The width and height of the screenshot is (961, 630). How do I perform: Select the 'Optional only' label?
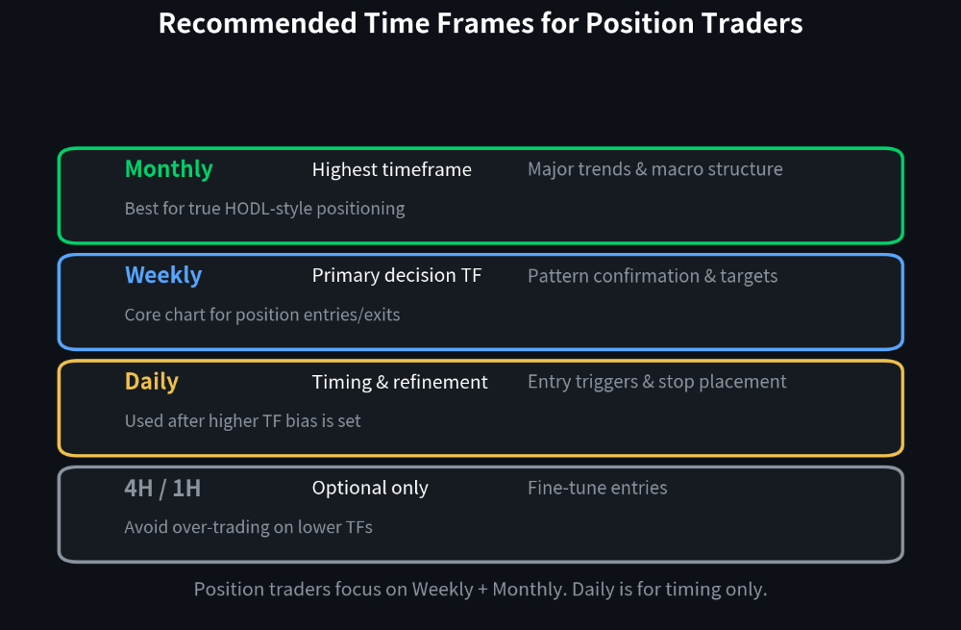(370, 488)
